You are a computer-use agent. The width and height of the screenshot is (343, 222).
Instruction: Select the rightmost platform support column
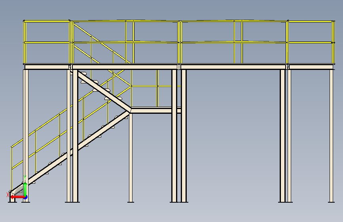tap(332, 136)
